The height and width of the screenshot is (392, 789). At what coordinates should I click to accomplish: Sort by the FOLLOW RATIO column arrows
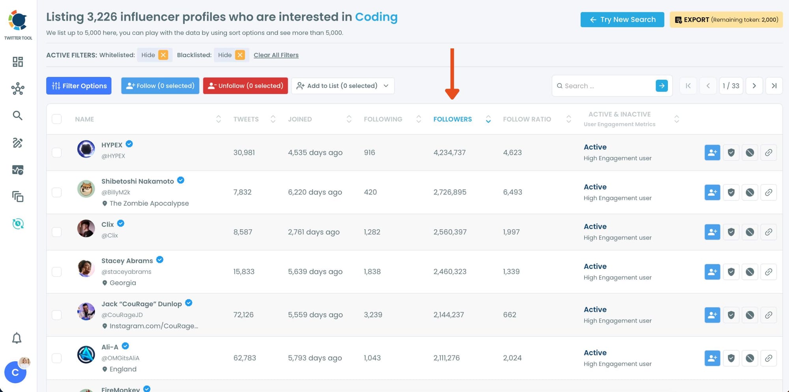(569, 119)
